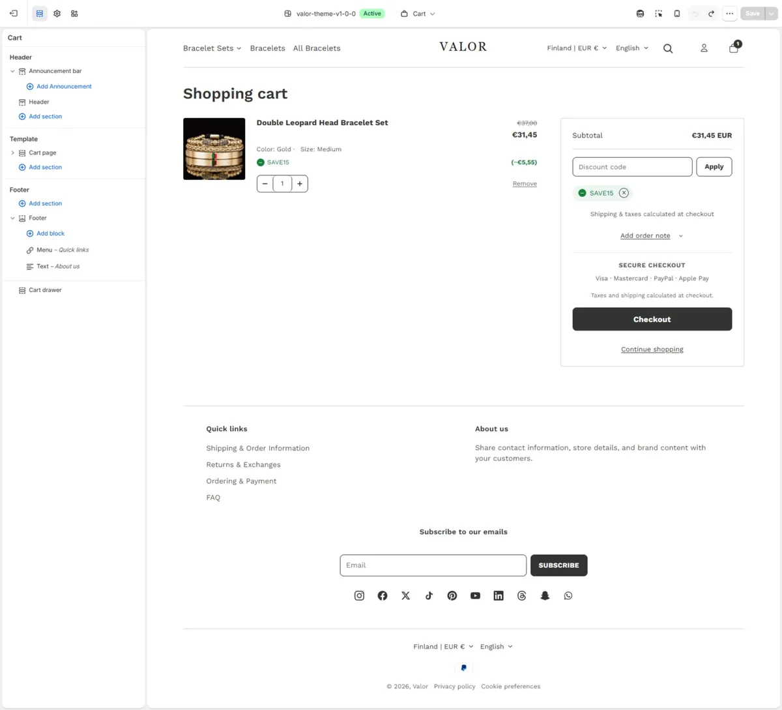Click the VALOR store logo
Image resolution: width=782 pixels, height=710 pixels.
tap(463, 47)
